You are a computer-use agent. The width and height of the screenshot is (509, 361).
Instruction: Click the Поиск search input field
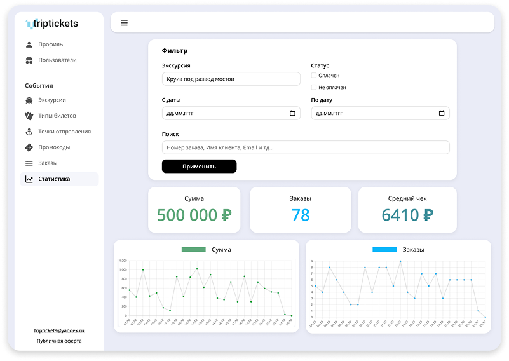306,147
